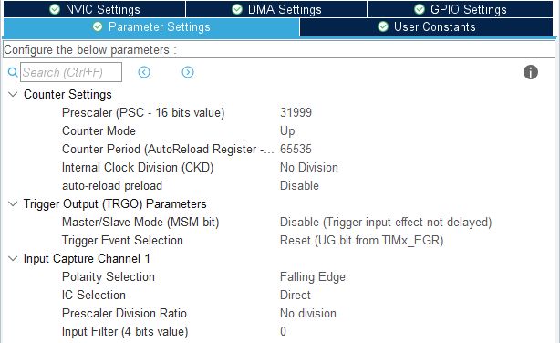
Task: Open the parameter info icon
Action: [530, 72]
